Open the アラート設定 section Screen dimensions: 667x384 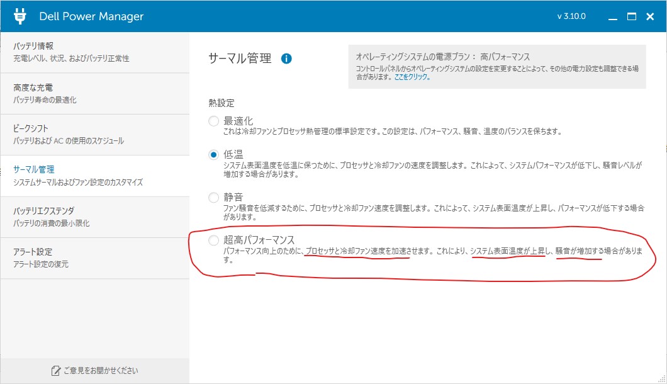94,257
